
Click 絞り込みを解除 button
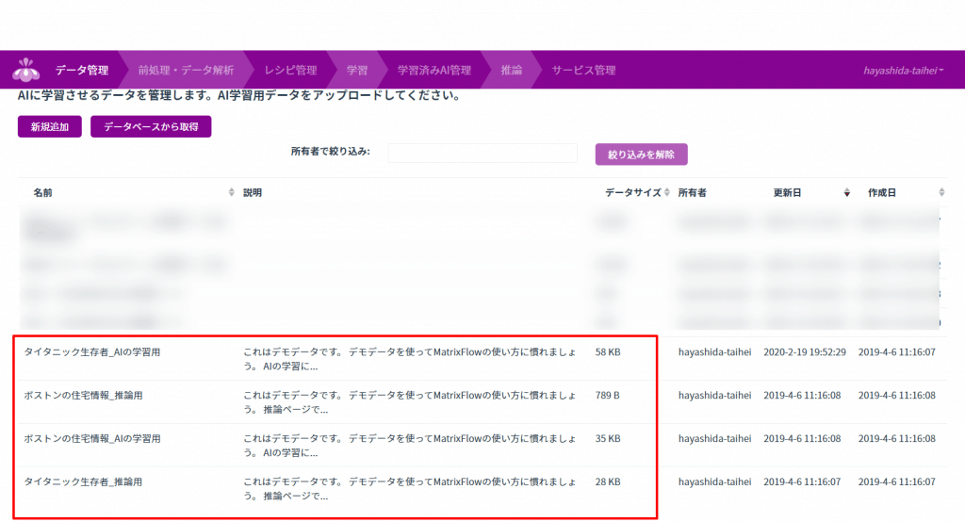click(641, 154)
